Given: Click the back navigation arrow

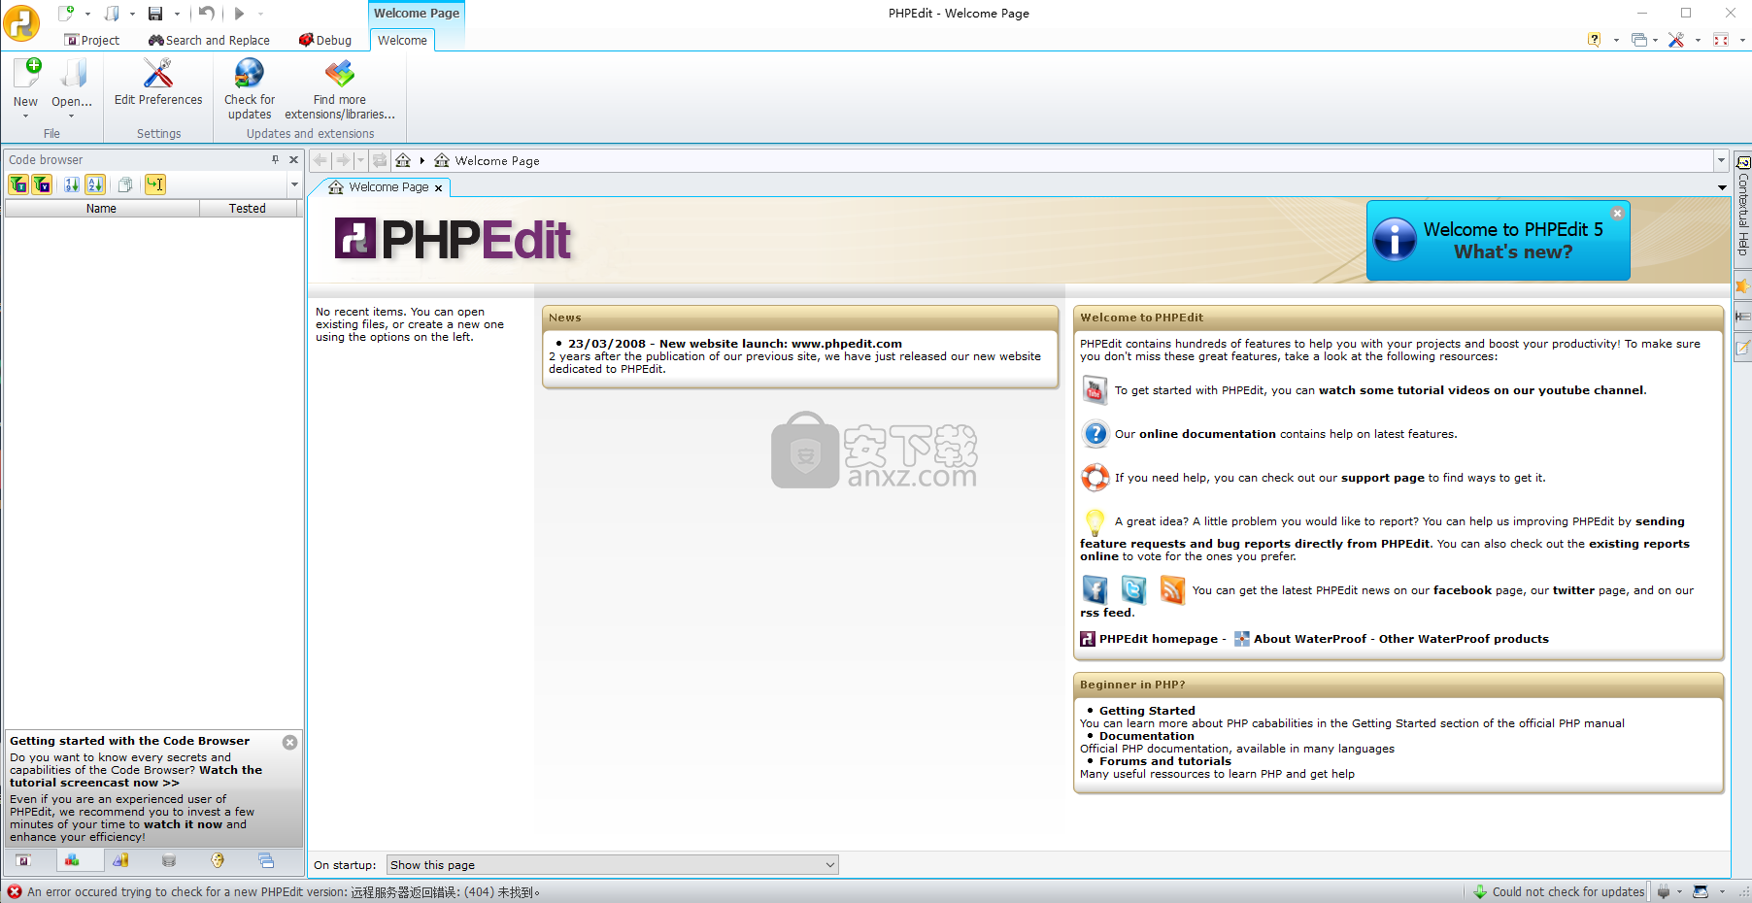Looking at the screenshot, I should coord(320,160).
